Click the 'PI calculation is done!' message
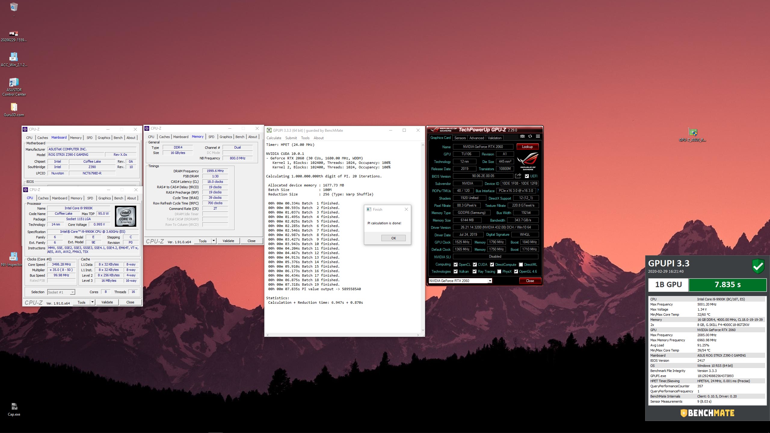 [x=384, y=223]
